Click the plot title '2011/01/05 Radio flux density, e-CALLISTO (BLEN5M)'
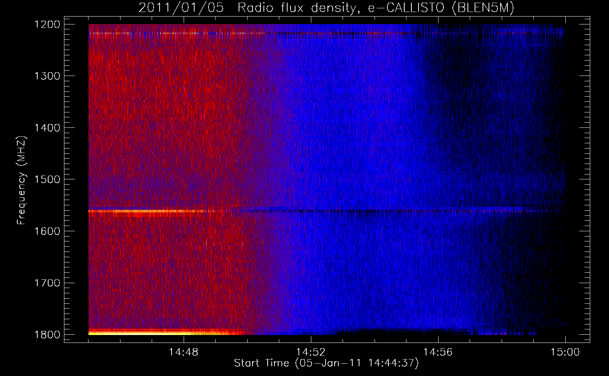This screenshot has width=609, height=376. coord(326,8)
